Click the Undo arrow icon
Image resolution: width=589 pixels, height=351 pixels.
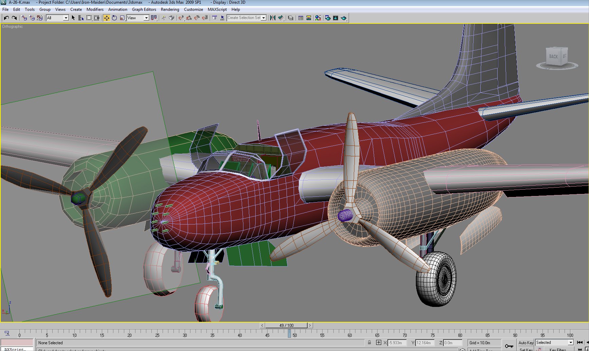click(x=6, y=18)
